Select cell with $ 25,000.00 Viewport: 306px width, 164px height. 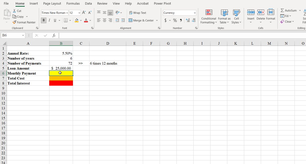61,68
